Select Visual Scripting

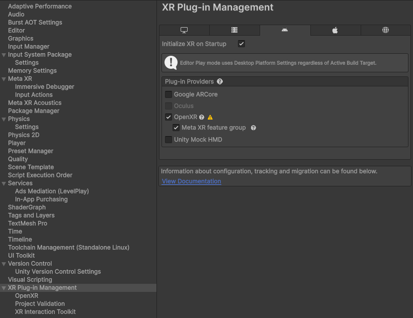(30, 280)
